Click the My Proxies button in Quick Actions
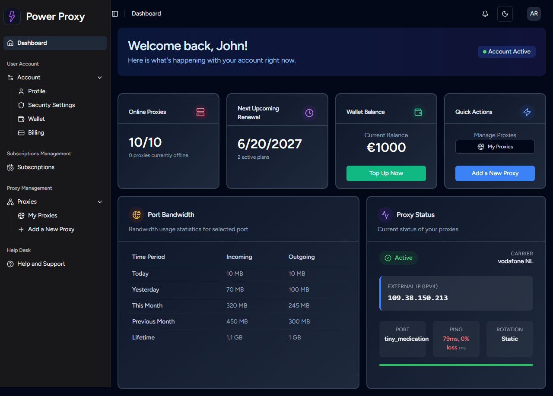The width and height of the screenshot is (553, 396). coord(495,147)
